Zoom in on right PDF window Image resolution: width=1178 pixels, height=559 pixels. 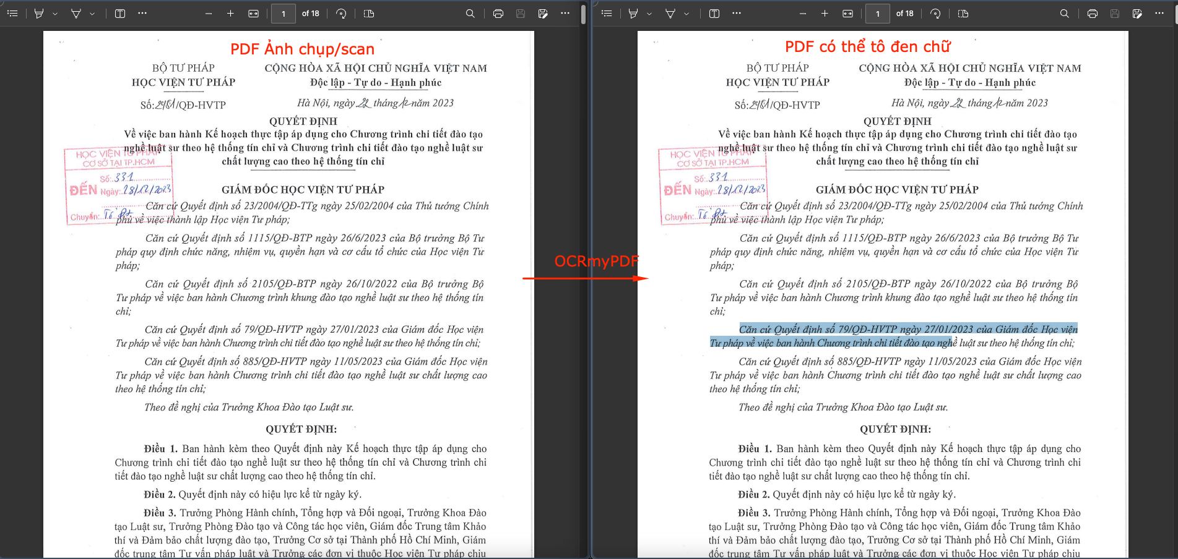(x=825, y=13)
